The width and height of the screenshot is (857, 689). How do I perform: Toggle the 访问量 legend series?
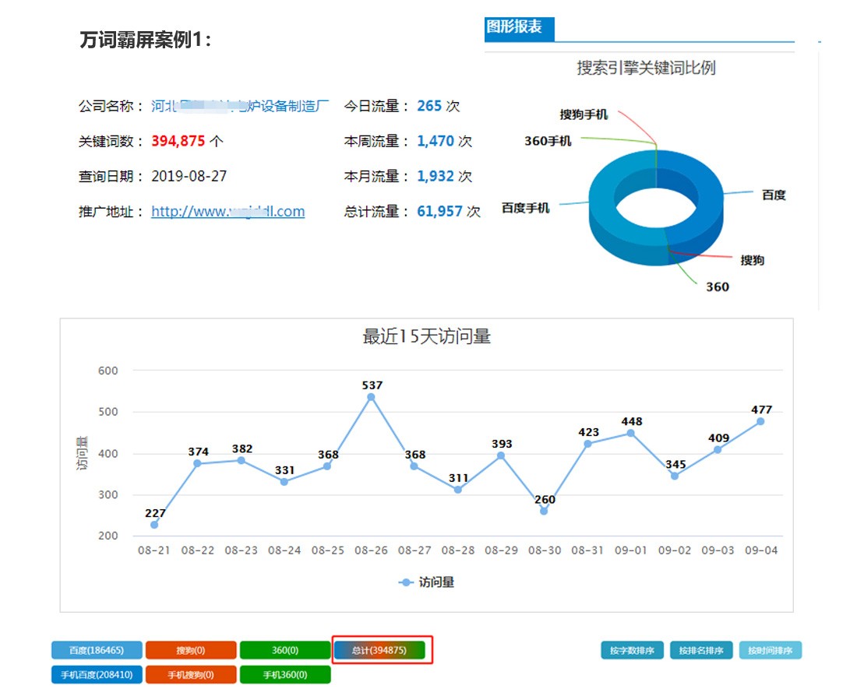pos(427,582)
